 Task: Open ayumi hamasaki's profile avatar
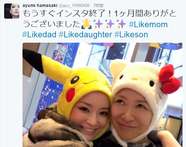click(x=12, y=11)
